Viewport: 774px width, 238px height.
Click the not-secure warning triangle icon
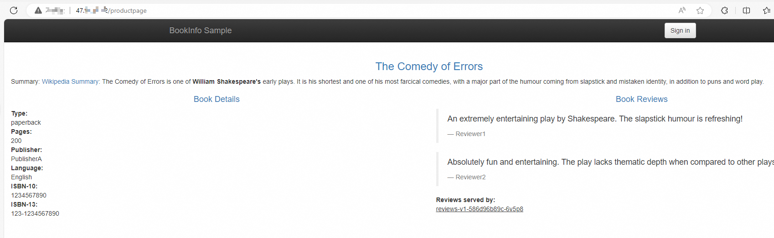[x=38, y=10]
